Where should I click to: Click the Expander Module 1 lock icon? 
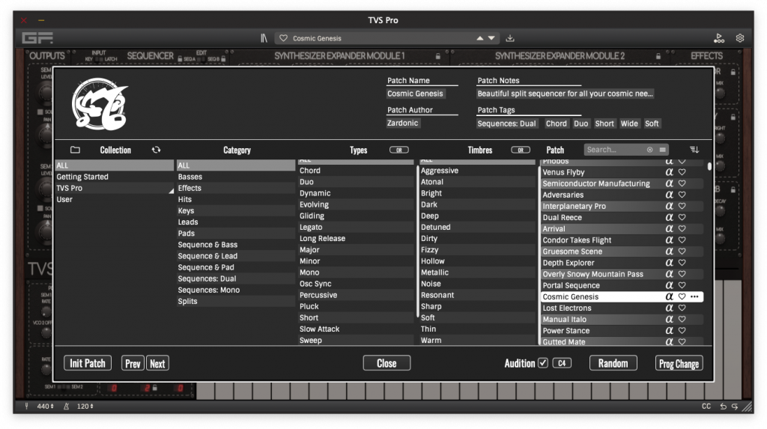[437, 56]
